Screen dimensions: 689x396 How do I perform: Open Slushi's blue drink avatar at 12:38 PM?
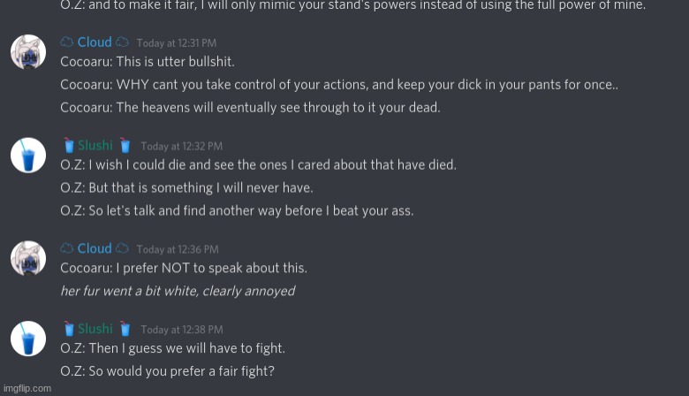tap(28, 339)
